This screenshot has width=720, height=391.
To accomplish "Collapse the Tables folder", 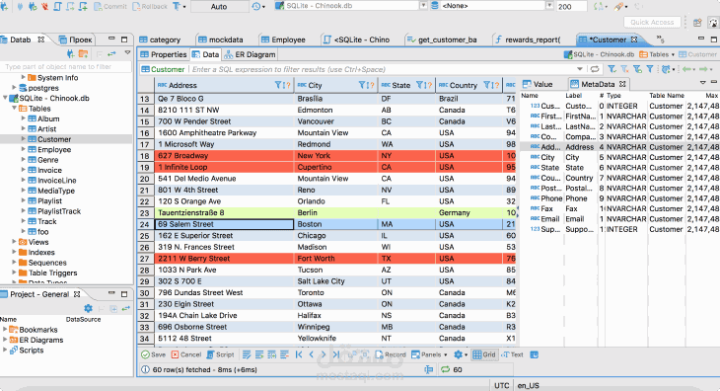I will tap(14, 109).
